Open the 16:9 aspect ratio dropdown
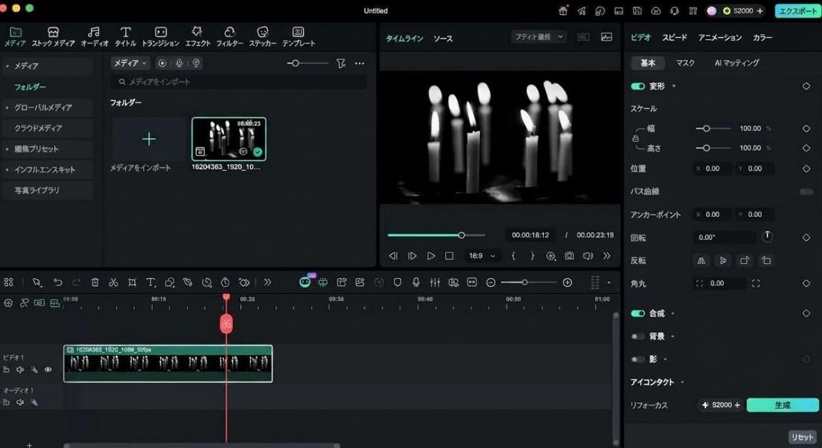822x448 pixels. point(481,256)
